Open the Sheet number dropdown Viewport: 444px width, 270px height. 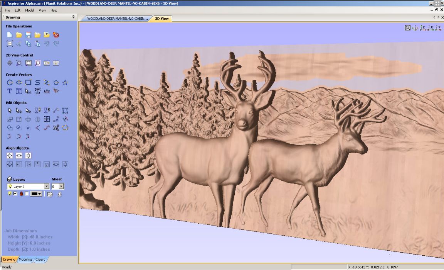[x=61, y=186]
